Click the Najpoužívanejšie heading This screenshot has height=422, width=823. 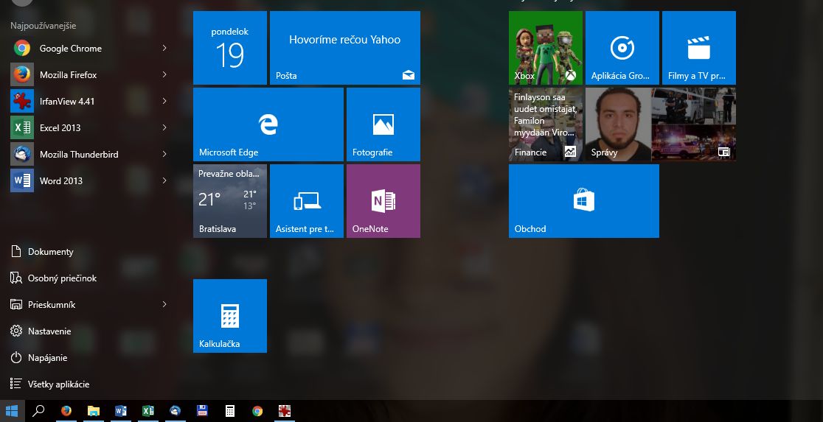pos(43,26)
